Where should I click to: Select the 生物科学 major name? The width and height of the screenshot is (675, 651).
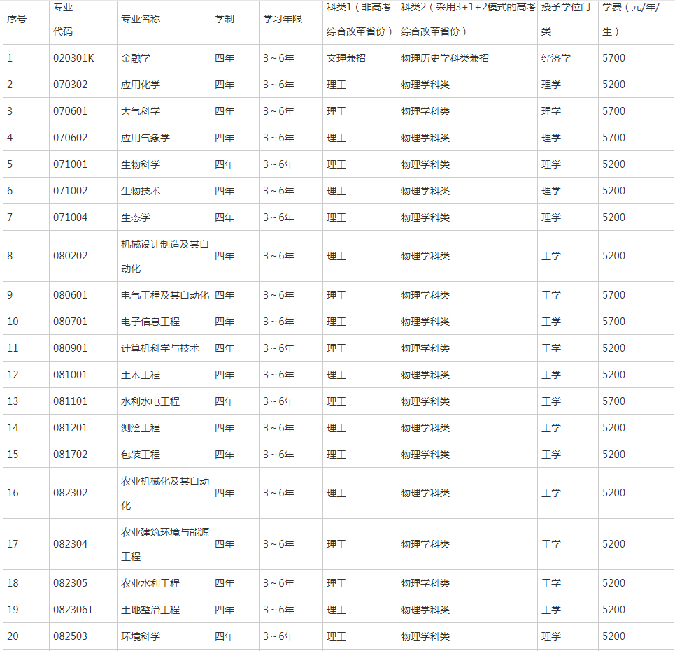tap(141, 164)
